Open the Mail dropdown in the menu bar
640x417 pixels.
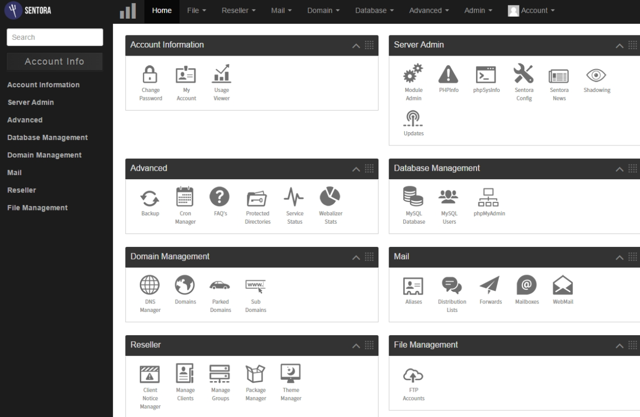[x=281, y=10]
